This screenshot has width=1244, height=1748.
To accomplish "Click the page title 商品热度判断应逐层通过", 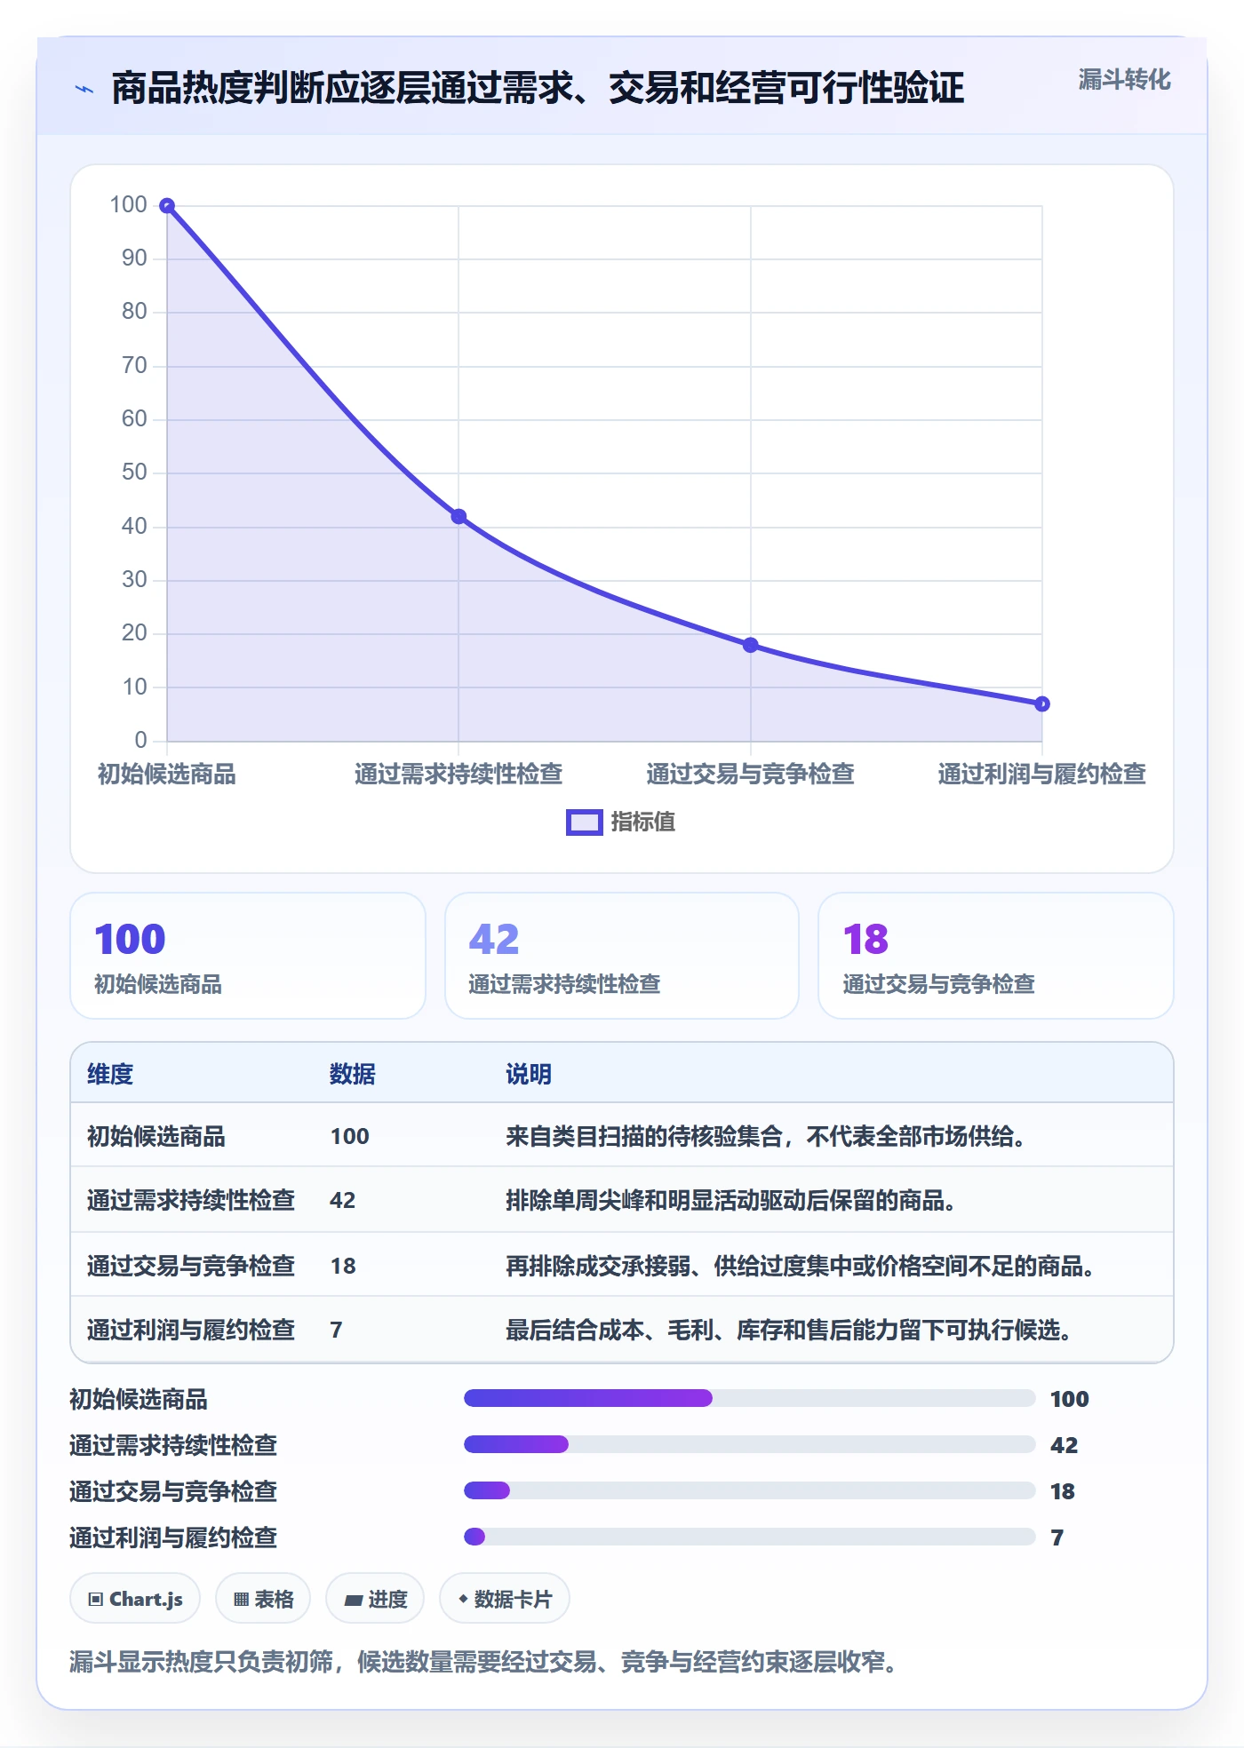I will tap(538, 89).
